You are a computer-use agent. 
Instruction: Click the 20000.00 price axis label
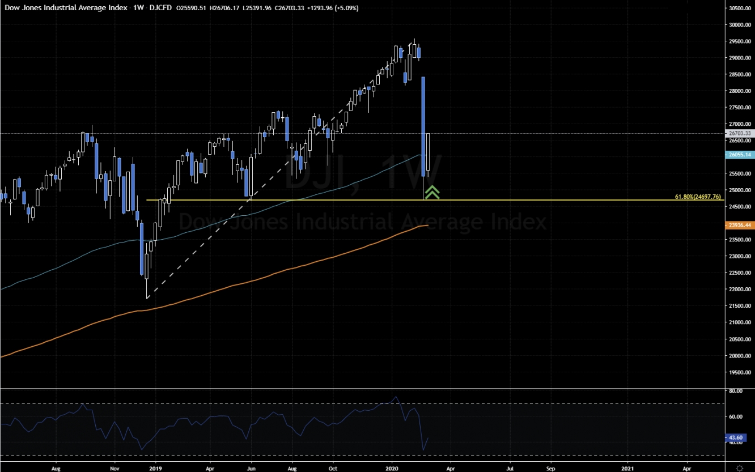coord(739,356)
